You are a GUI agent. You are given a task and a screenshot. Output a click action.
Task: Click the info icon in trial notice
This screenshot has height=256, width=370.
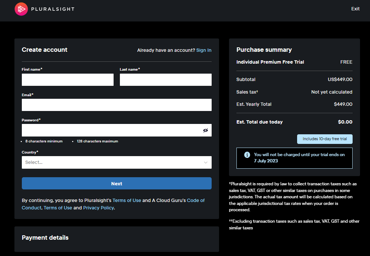(x=247, y=155)
